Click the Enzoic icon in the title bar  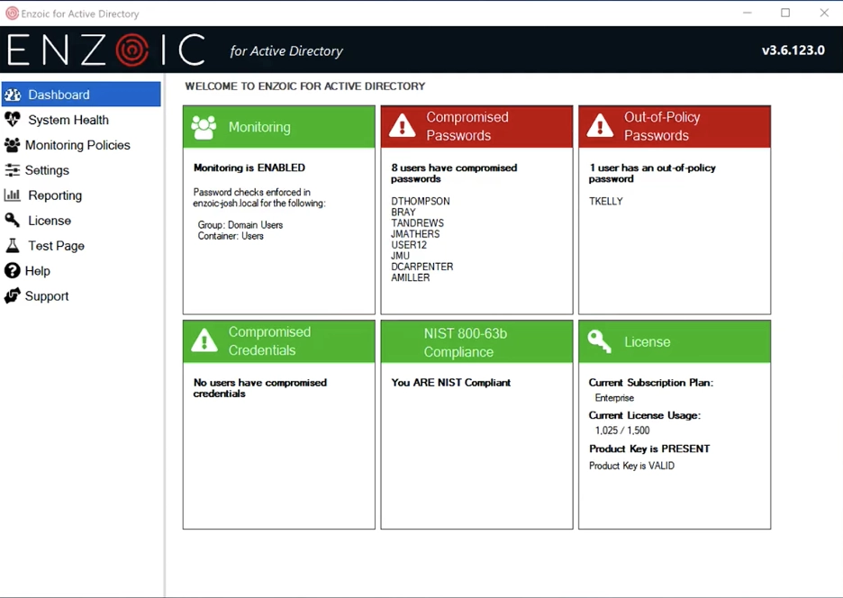[11, 13]
